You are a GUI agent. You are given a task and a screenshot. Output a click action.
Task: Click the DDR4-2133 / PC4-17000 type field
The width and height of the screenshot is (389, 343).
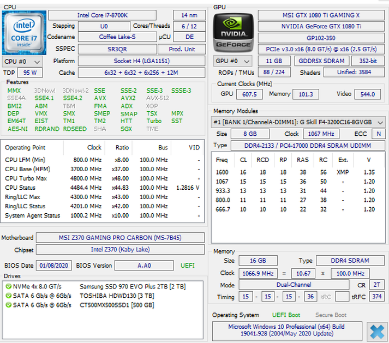coord(308,146)
